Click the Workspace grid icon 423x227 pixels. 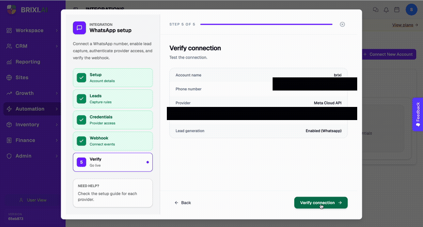coord(9,30)
